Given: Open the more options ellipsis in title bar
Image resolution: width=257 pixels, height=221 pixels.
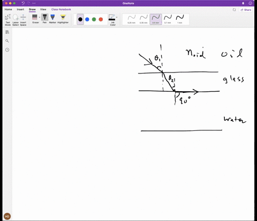Looking at the screenshot, I should (34, 3).
